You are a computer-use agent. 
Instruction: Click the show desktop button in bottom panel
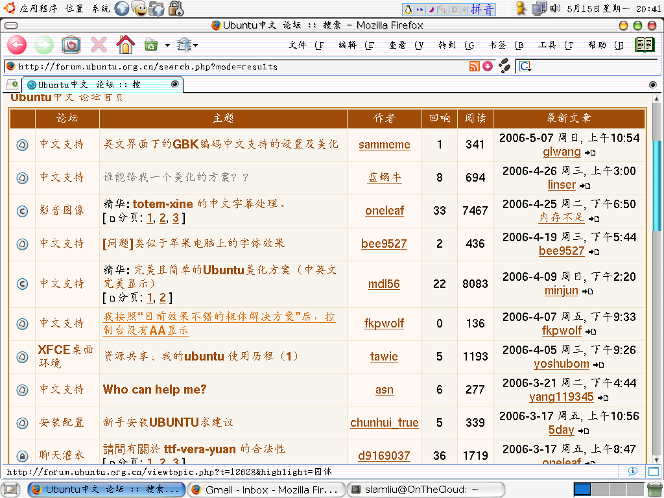pos(11,490)
